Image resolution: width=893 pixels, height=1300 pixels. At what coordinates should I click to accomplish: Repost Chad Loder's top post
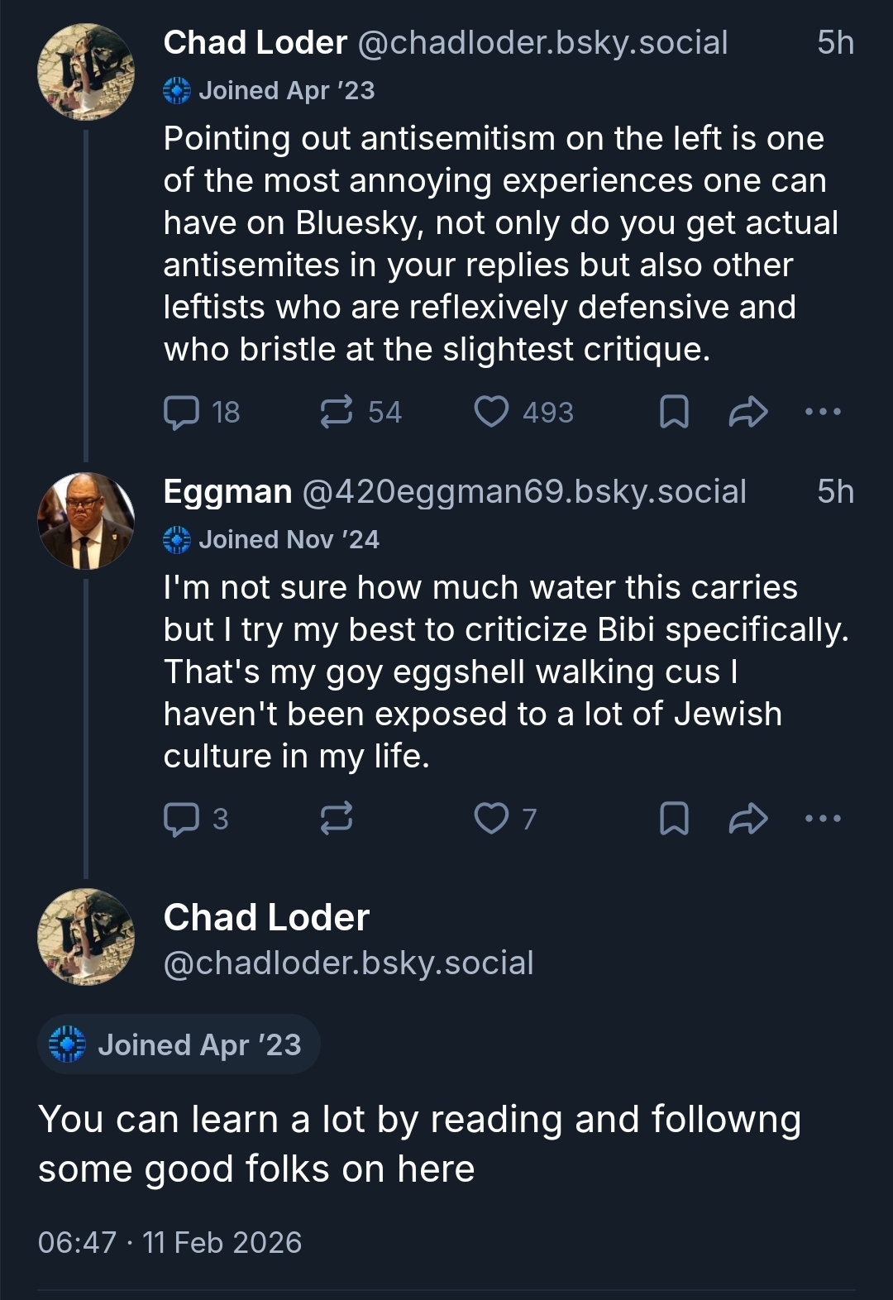(x=337, y=412)
